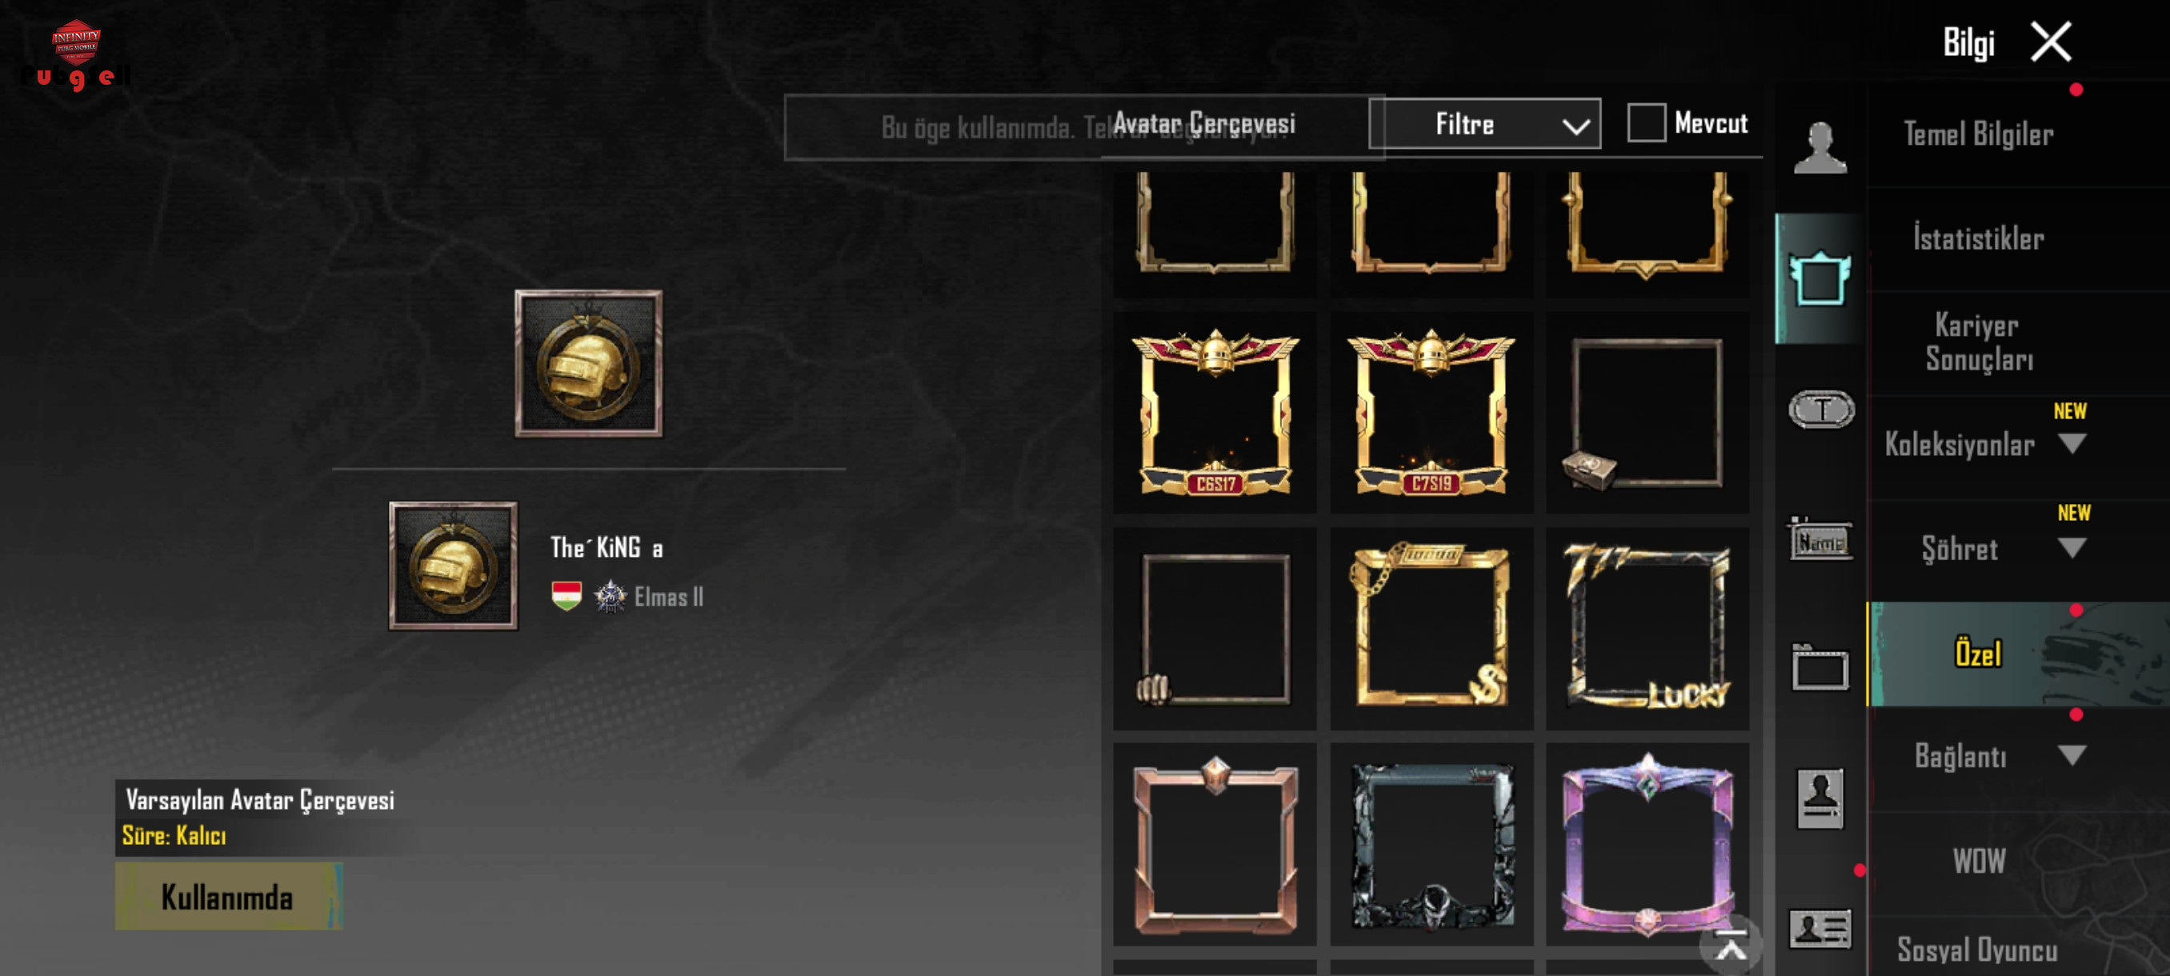Image resolution: width=2170 pixels, height=976 pixels.
Task: Expand the Şöhret section arrow
Action: [2072, 548]
